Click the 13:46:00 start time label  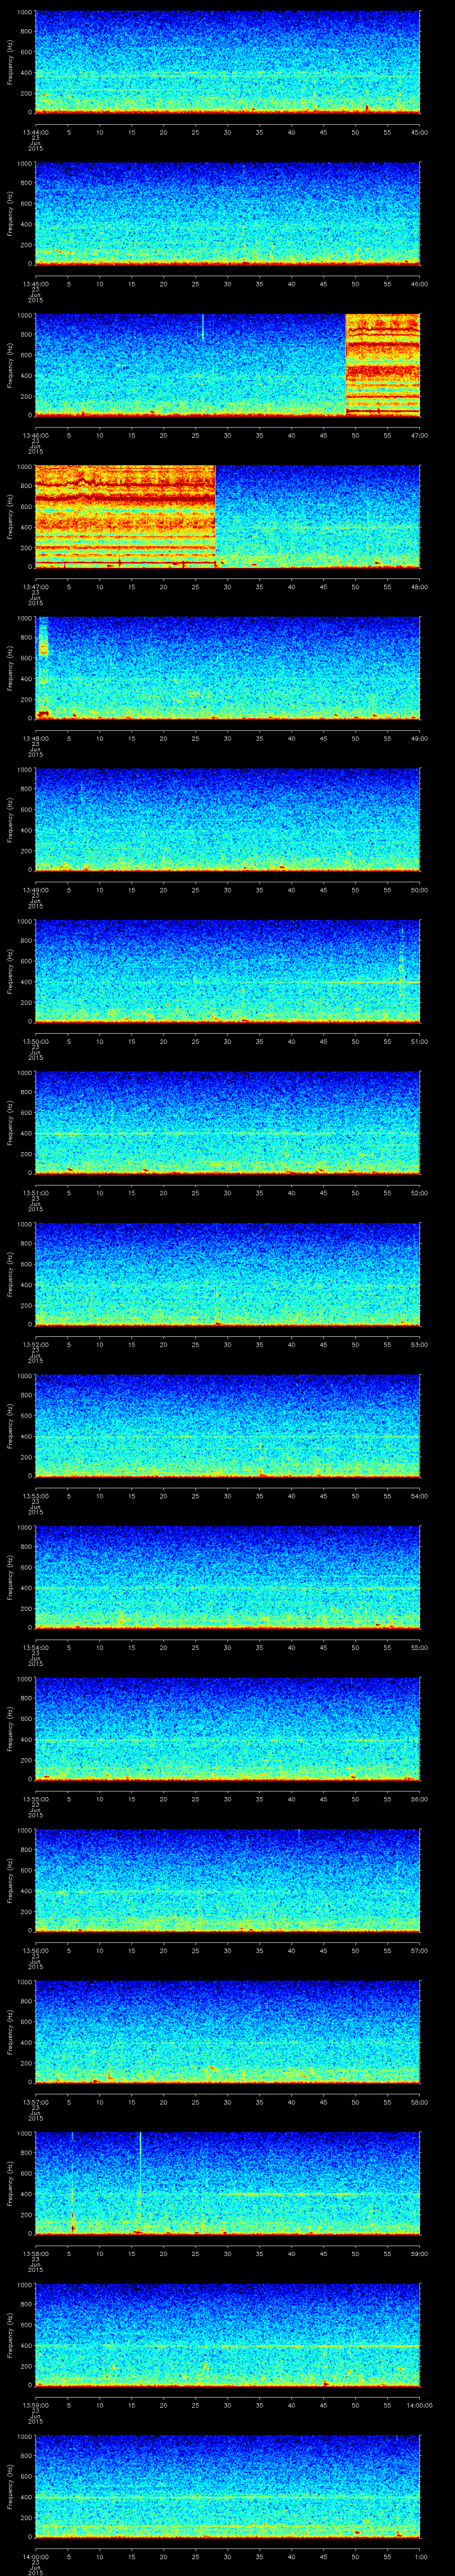click(35, 435)
